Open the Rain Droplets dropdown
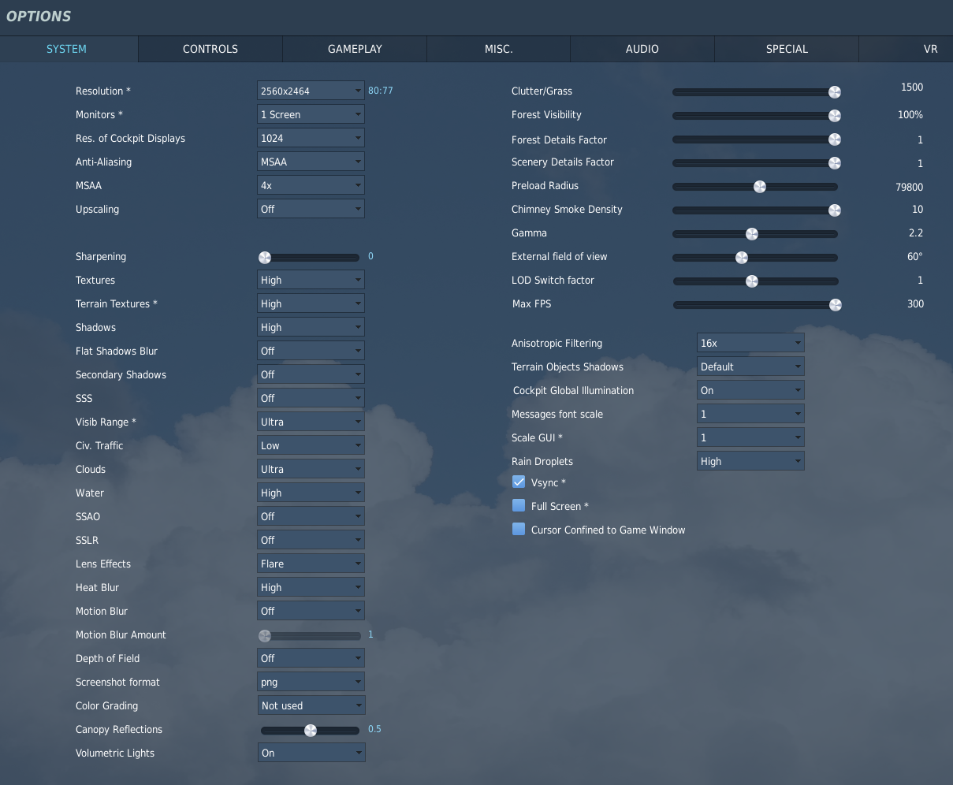This screenshot has height=785, width=953. tap(750, 461)
